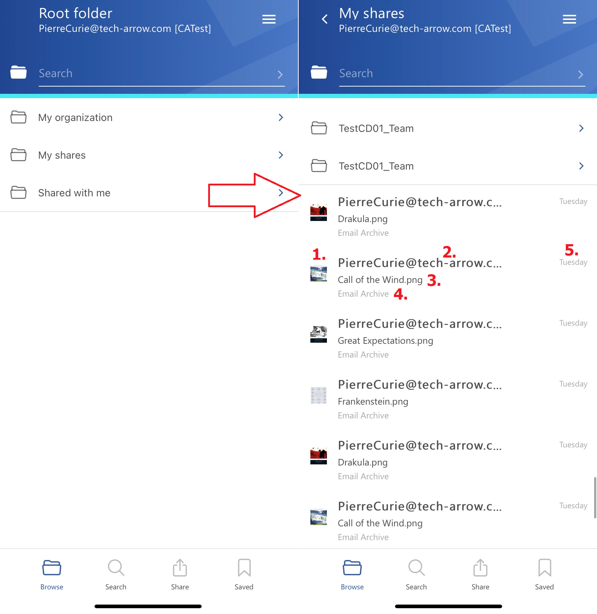Viewport: 597px width, 614px height.
Task: Tap the Share icon in left bottom bar
Action: point(180,567)
